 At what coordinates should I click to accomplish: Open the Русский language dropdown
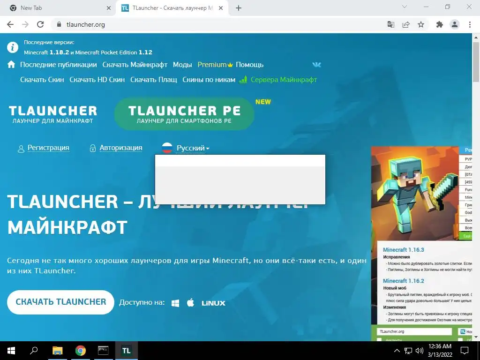[193, 148]
